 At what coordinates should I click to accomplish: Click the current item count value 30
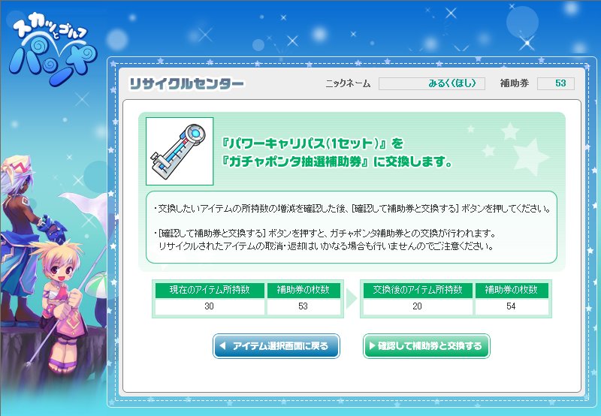click(x=210, y=306)
